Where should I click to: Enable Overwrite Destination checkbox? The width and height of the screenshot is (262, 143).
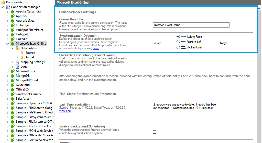(x=154, y=60)
